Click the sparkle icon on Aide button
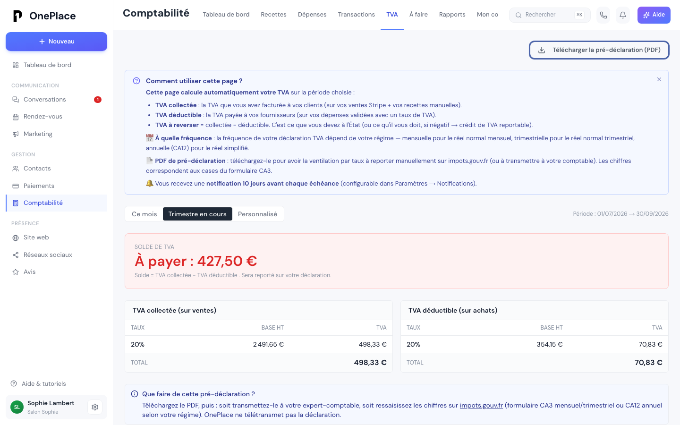680x425 pixels. tap(646, 15)
